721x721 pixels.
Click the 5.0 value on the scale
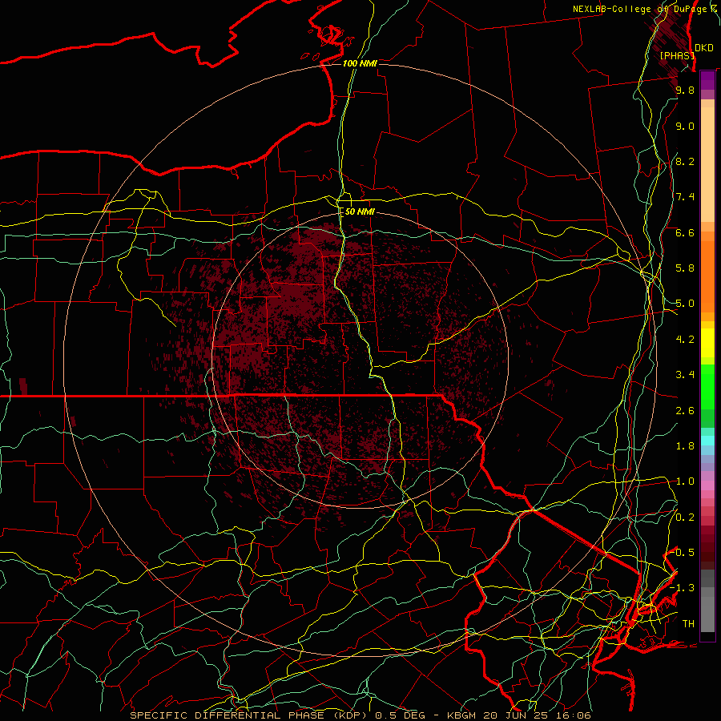click(685, 304)
